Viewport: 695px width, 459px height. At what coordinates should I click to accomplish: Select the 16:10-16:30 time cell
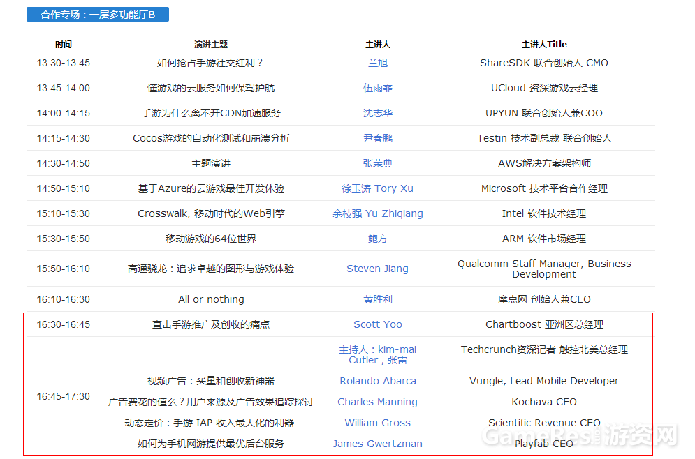point(64,300)
